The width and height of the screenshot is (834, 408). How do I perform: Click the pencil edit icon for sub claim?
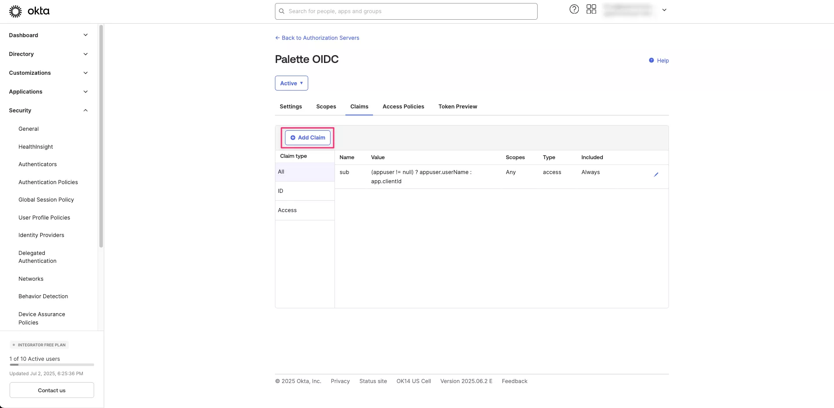[656, 174]
